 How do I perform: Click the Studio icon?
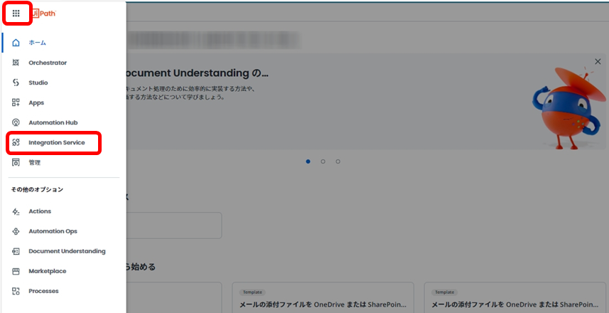[16, 83]
